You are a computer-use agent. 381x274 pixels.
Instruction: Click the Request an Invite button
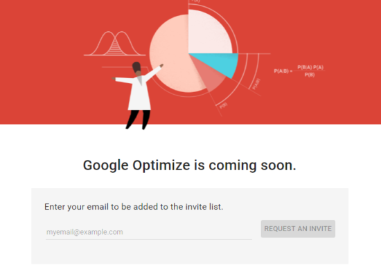(298, 229)
